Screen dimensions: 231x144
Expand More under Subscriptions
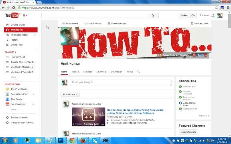pyautogui.click(x=14, y=109)
